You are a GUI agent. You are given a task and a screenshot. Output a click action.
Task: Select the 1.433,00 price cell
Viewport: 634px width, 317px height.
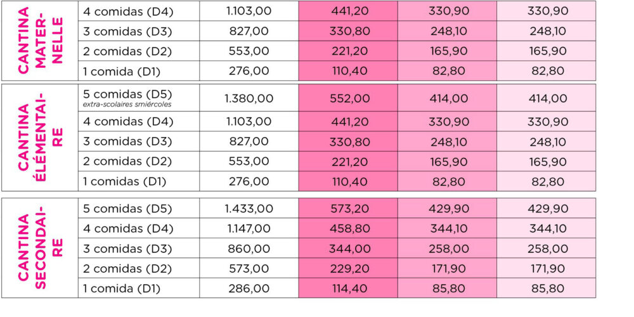[249, 209]
